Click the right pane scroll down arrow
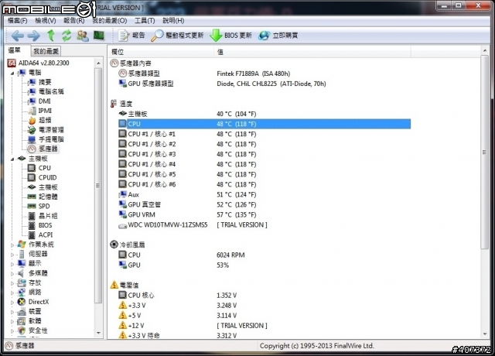The width and height of the screenshot is (495, 356). coord(485,334)
